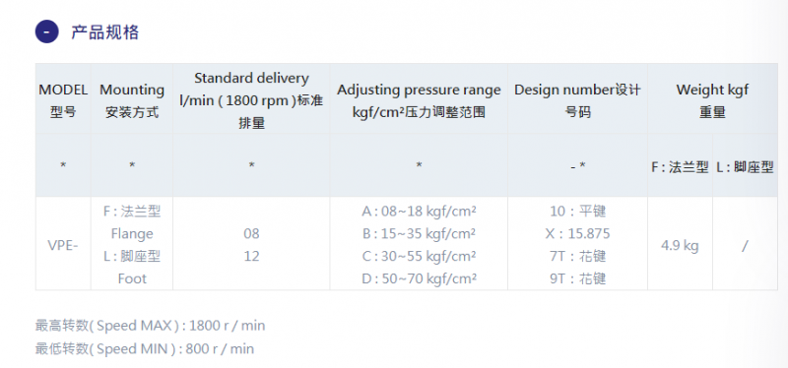Click design number X : 15.875

(577, 234)
